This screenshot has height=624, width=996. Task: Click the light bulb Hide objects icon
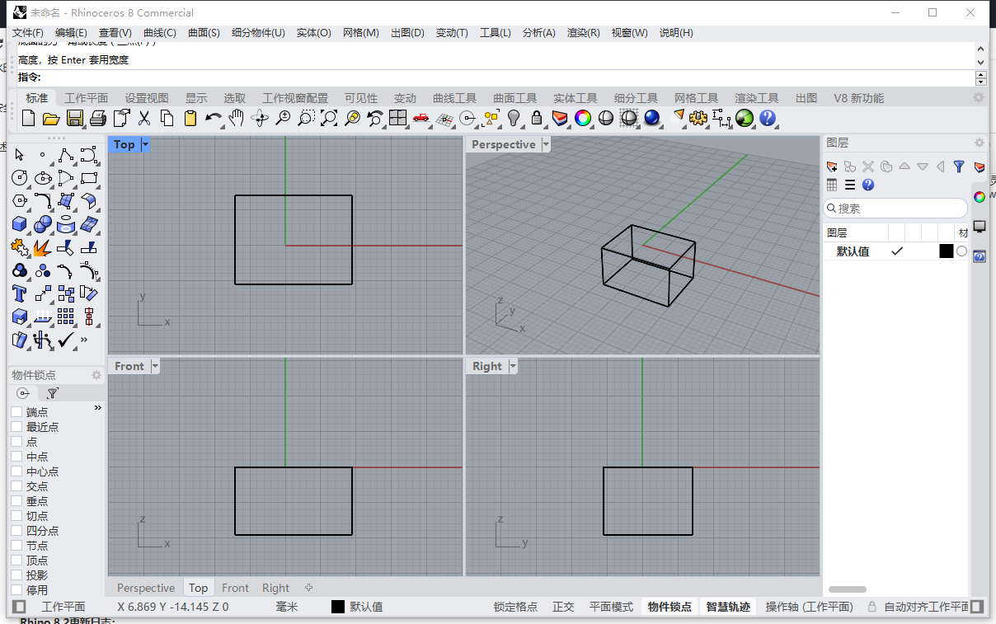tap(514, 118)
